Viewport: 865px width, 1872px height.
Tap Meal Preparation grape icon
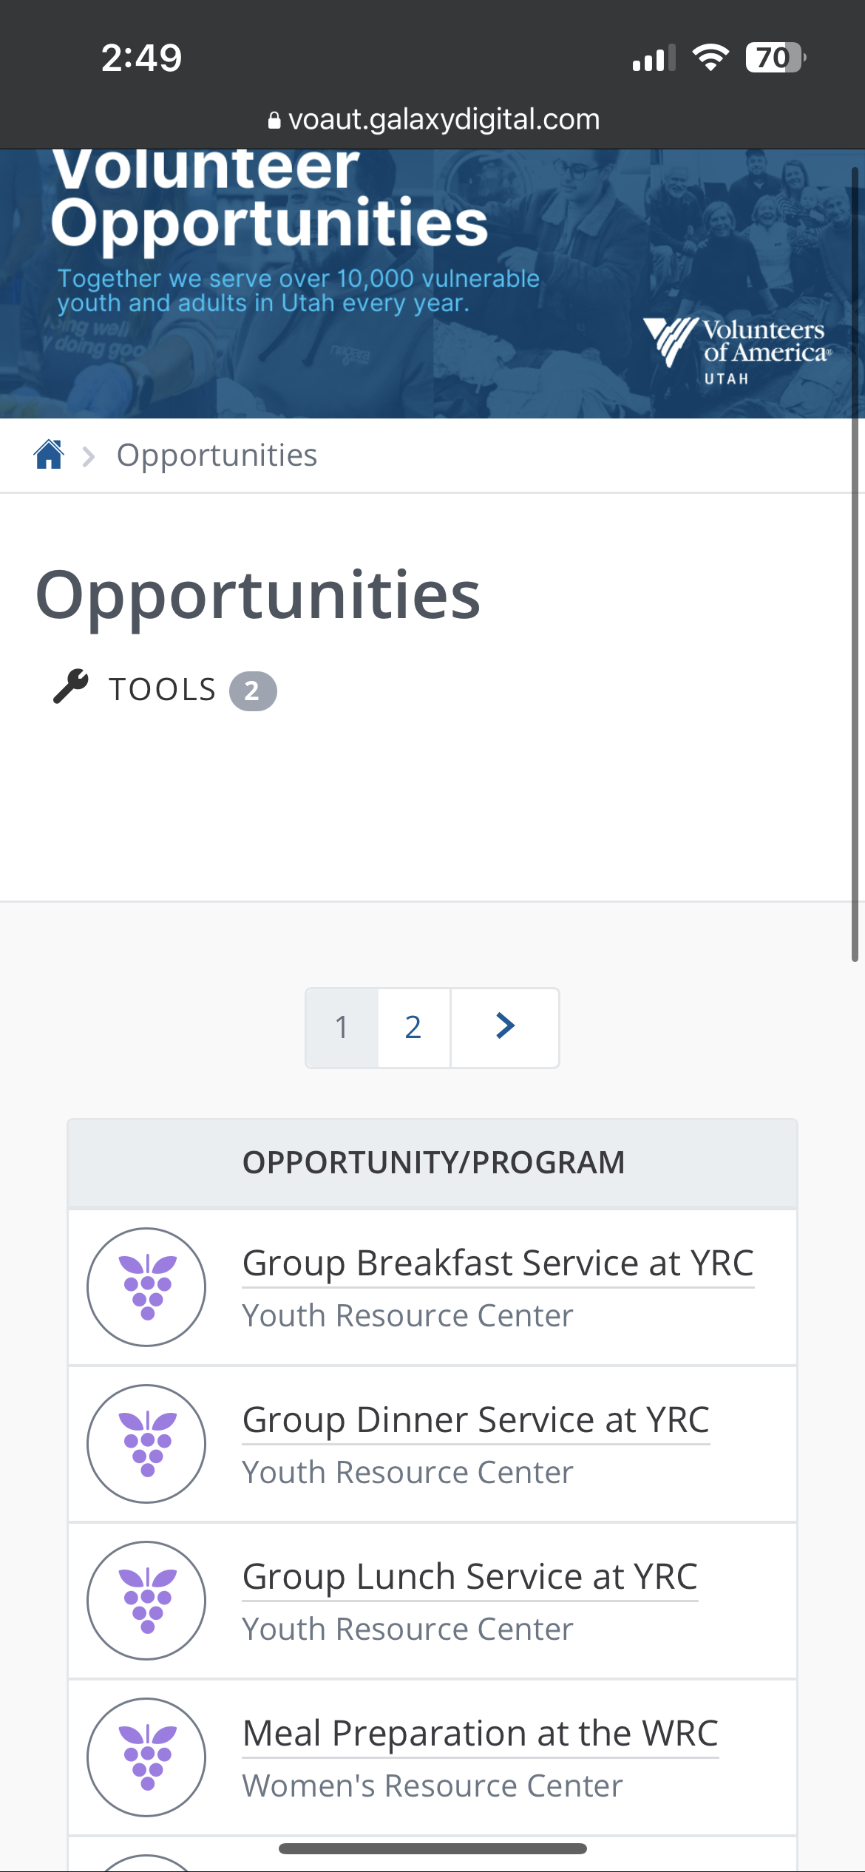[x=146, y=1757]
